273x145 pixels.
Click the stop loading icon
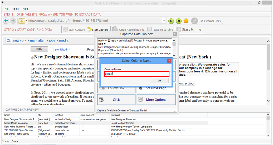click(x=178, y=21)
